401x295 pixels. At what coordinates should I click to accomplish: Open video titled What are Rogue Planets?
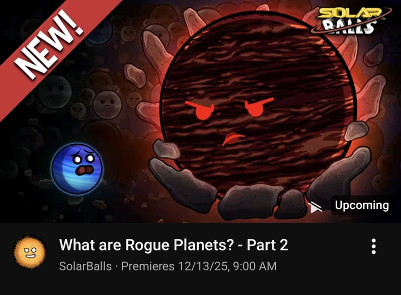click(174, 245)
